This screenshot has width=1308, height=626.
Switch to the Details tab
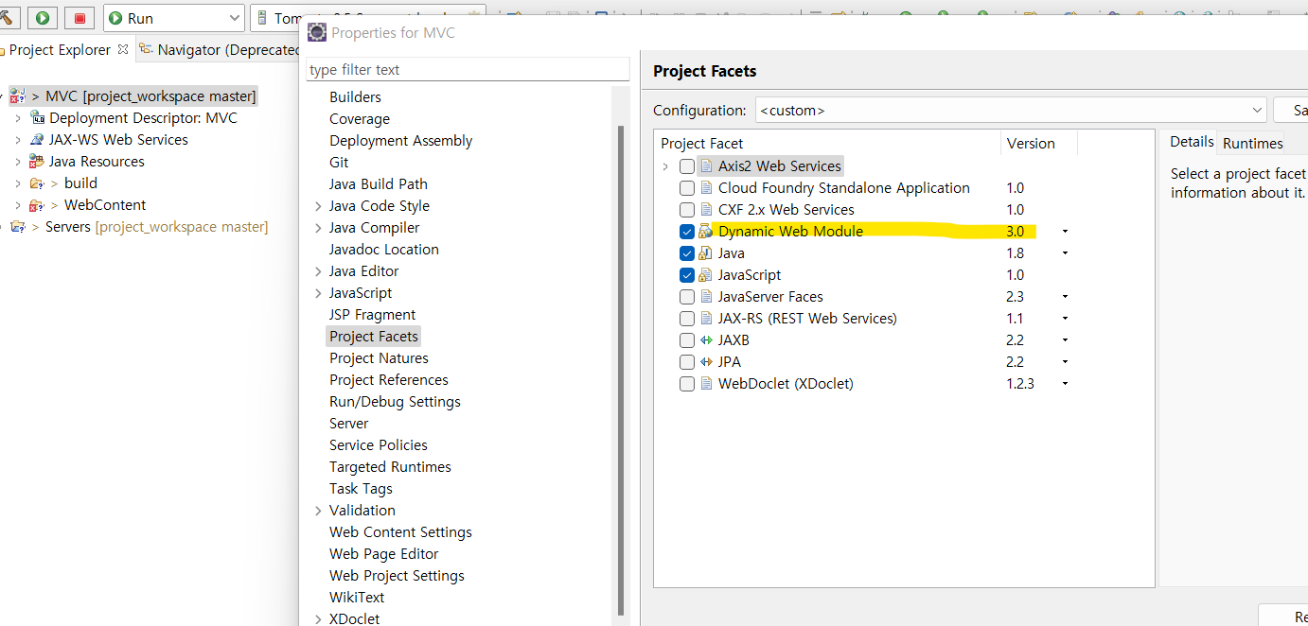(1192, 142)
